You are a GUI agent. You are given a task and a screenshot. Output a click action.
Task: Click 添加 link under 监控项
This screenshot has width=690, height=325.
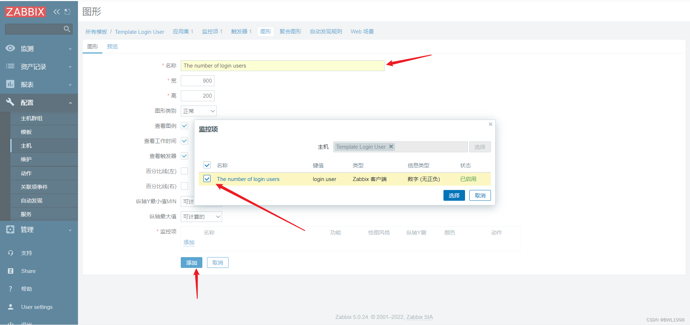[189, 242]
